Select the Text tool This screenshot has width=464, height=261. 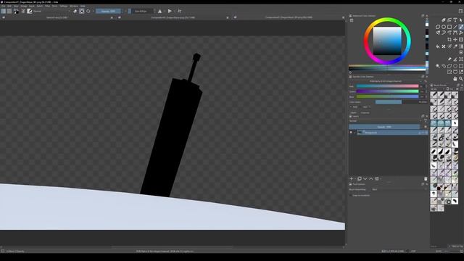tap(455, 20)
